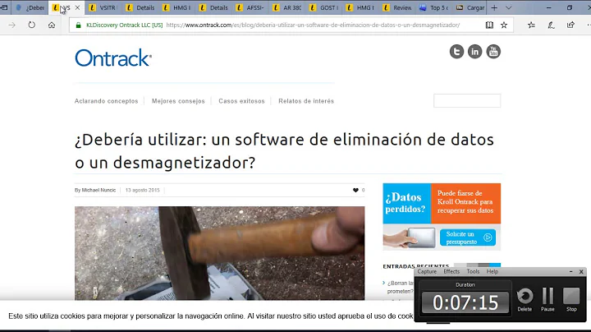Switch to the AFSSI tab
This screenshot has height=332, width=591.
(x=250, y=7)
